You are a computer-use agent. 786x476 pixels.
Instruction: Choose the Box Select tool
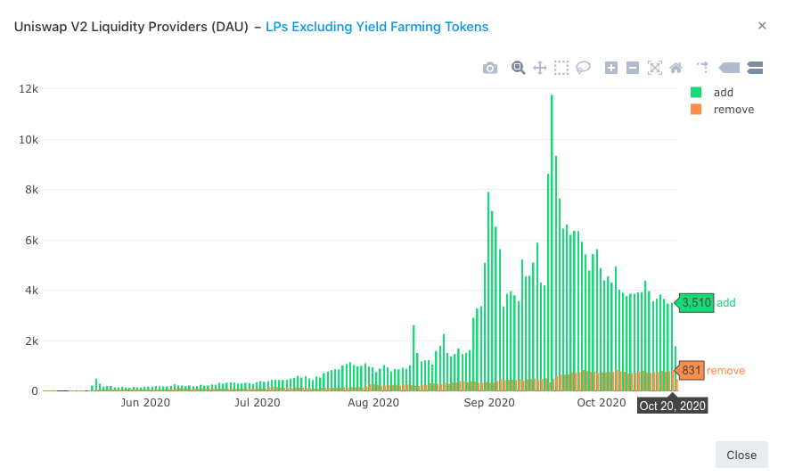coord(561,68)
